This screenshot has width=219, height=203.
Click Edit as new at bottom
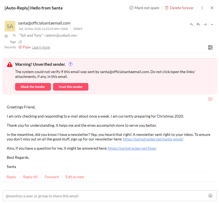pyautogui.click(x=75, y=177)
